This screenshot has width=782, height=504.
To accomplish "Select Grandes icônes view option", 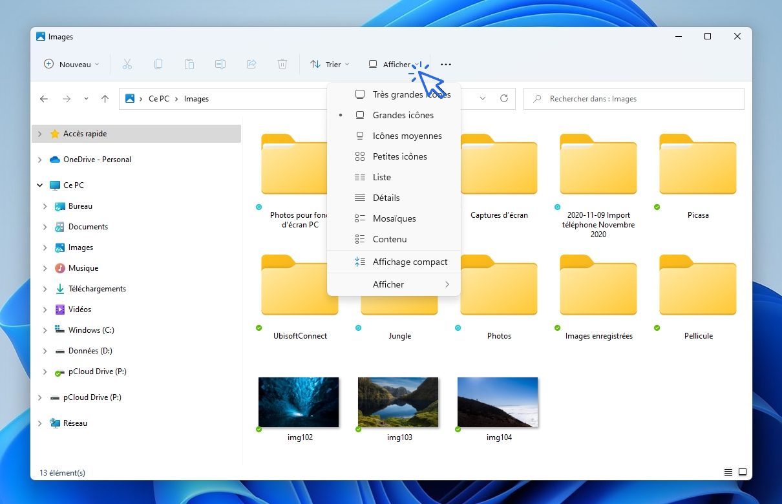I will click(403, 115).
